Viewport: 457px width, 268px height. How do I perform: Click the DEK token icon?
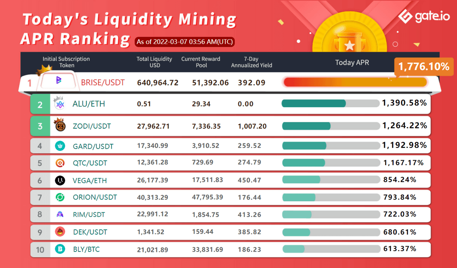[59, 232]
